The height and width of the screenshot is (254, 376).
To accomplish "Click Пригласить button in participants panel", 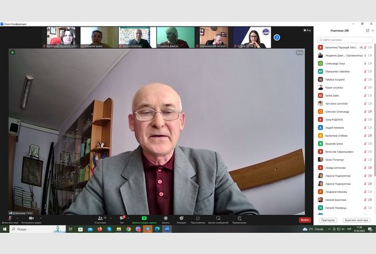I will point(328,220).
